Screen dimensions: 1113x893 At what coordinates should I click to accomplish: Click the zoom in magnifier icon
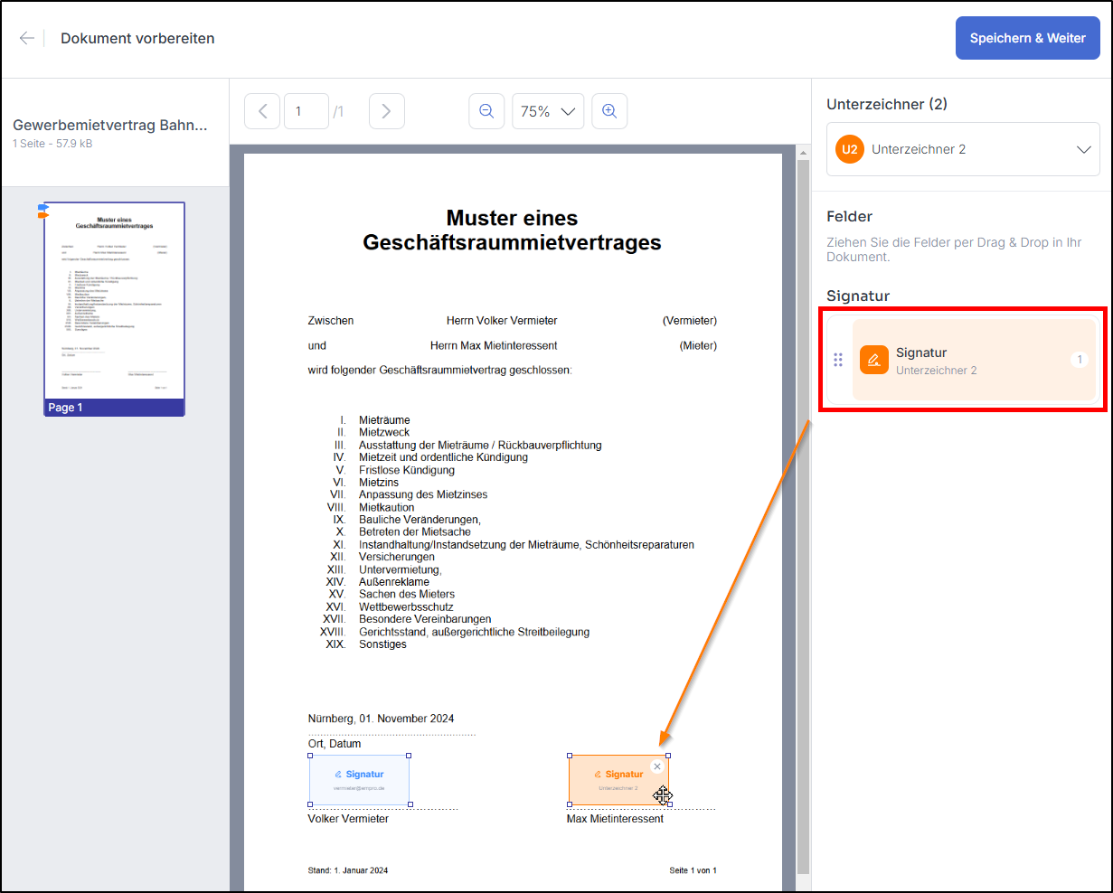(x=609, y=111)
